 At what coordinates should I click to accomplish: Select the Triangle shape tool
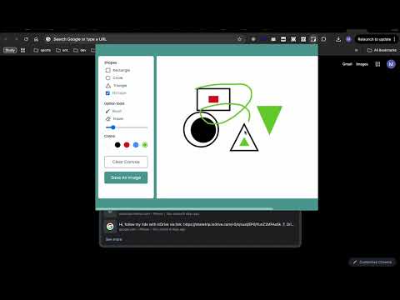coord(116,86)
